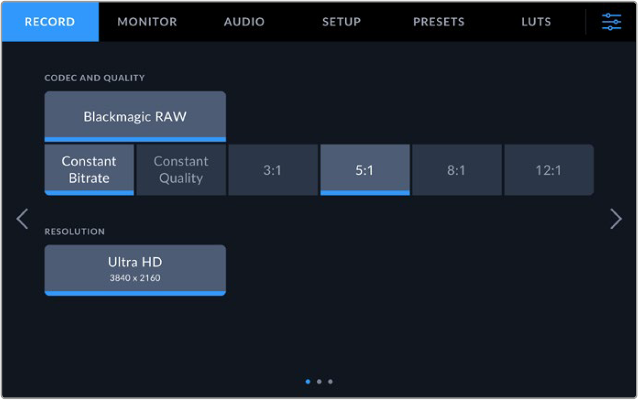This screenshot has height=400, width=638.
Task: Select the Blackmagic RAW codec
Action: (135, 117)
